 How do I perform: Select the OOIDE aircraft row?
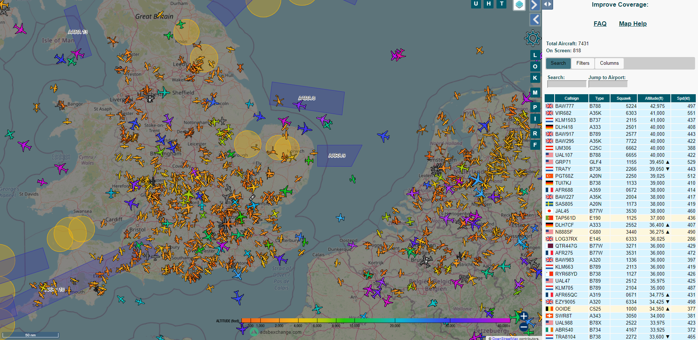point(620,309)
